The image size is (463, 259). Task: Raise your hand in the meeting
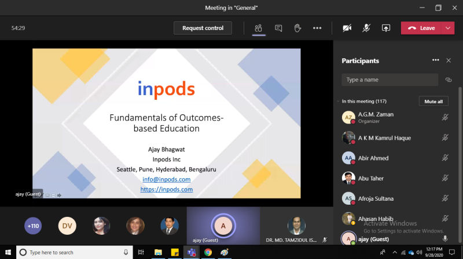pos(297,28)
